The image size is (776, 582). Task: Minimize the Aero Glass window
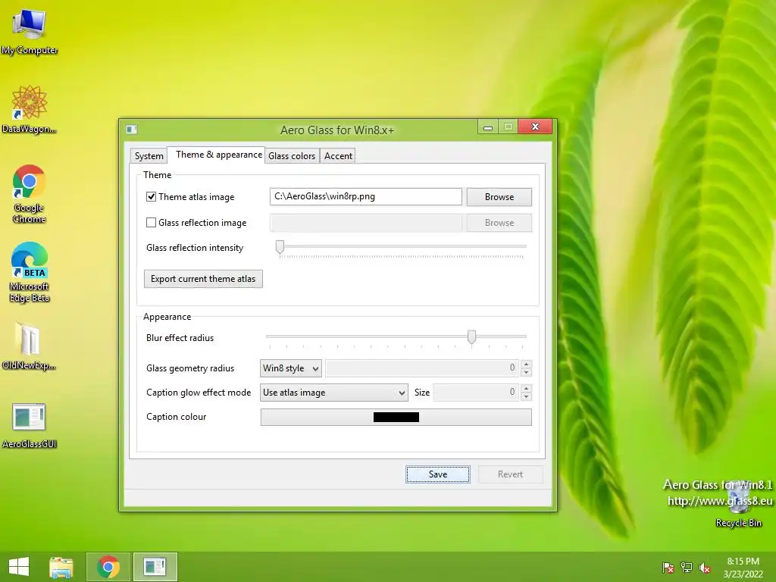click(x=488, y=127)
